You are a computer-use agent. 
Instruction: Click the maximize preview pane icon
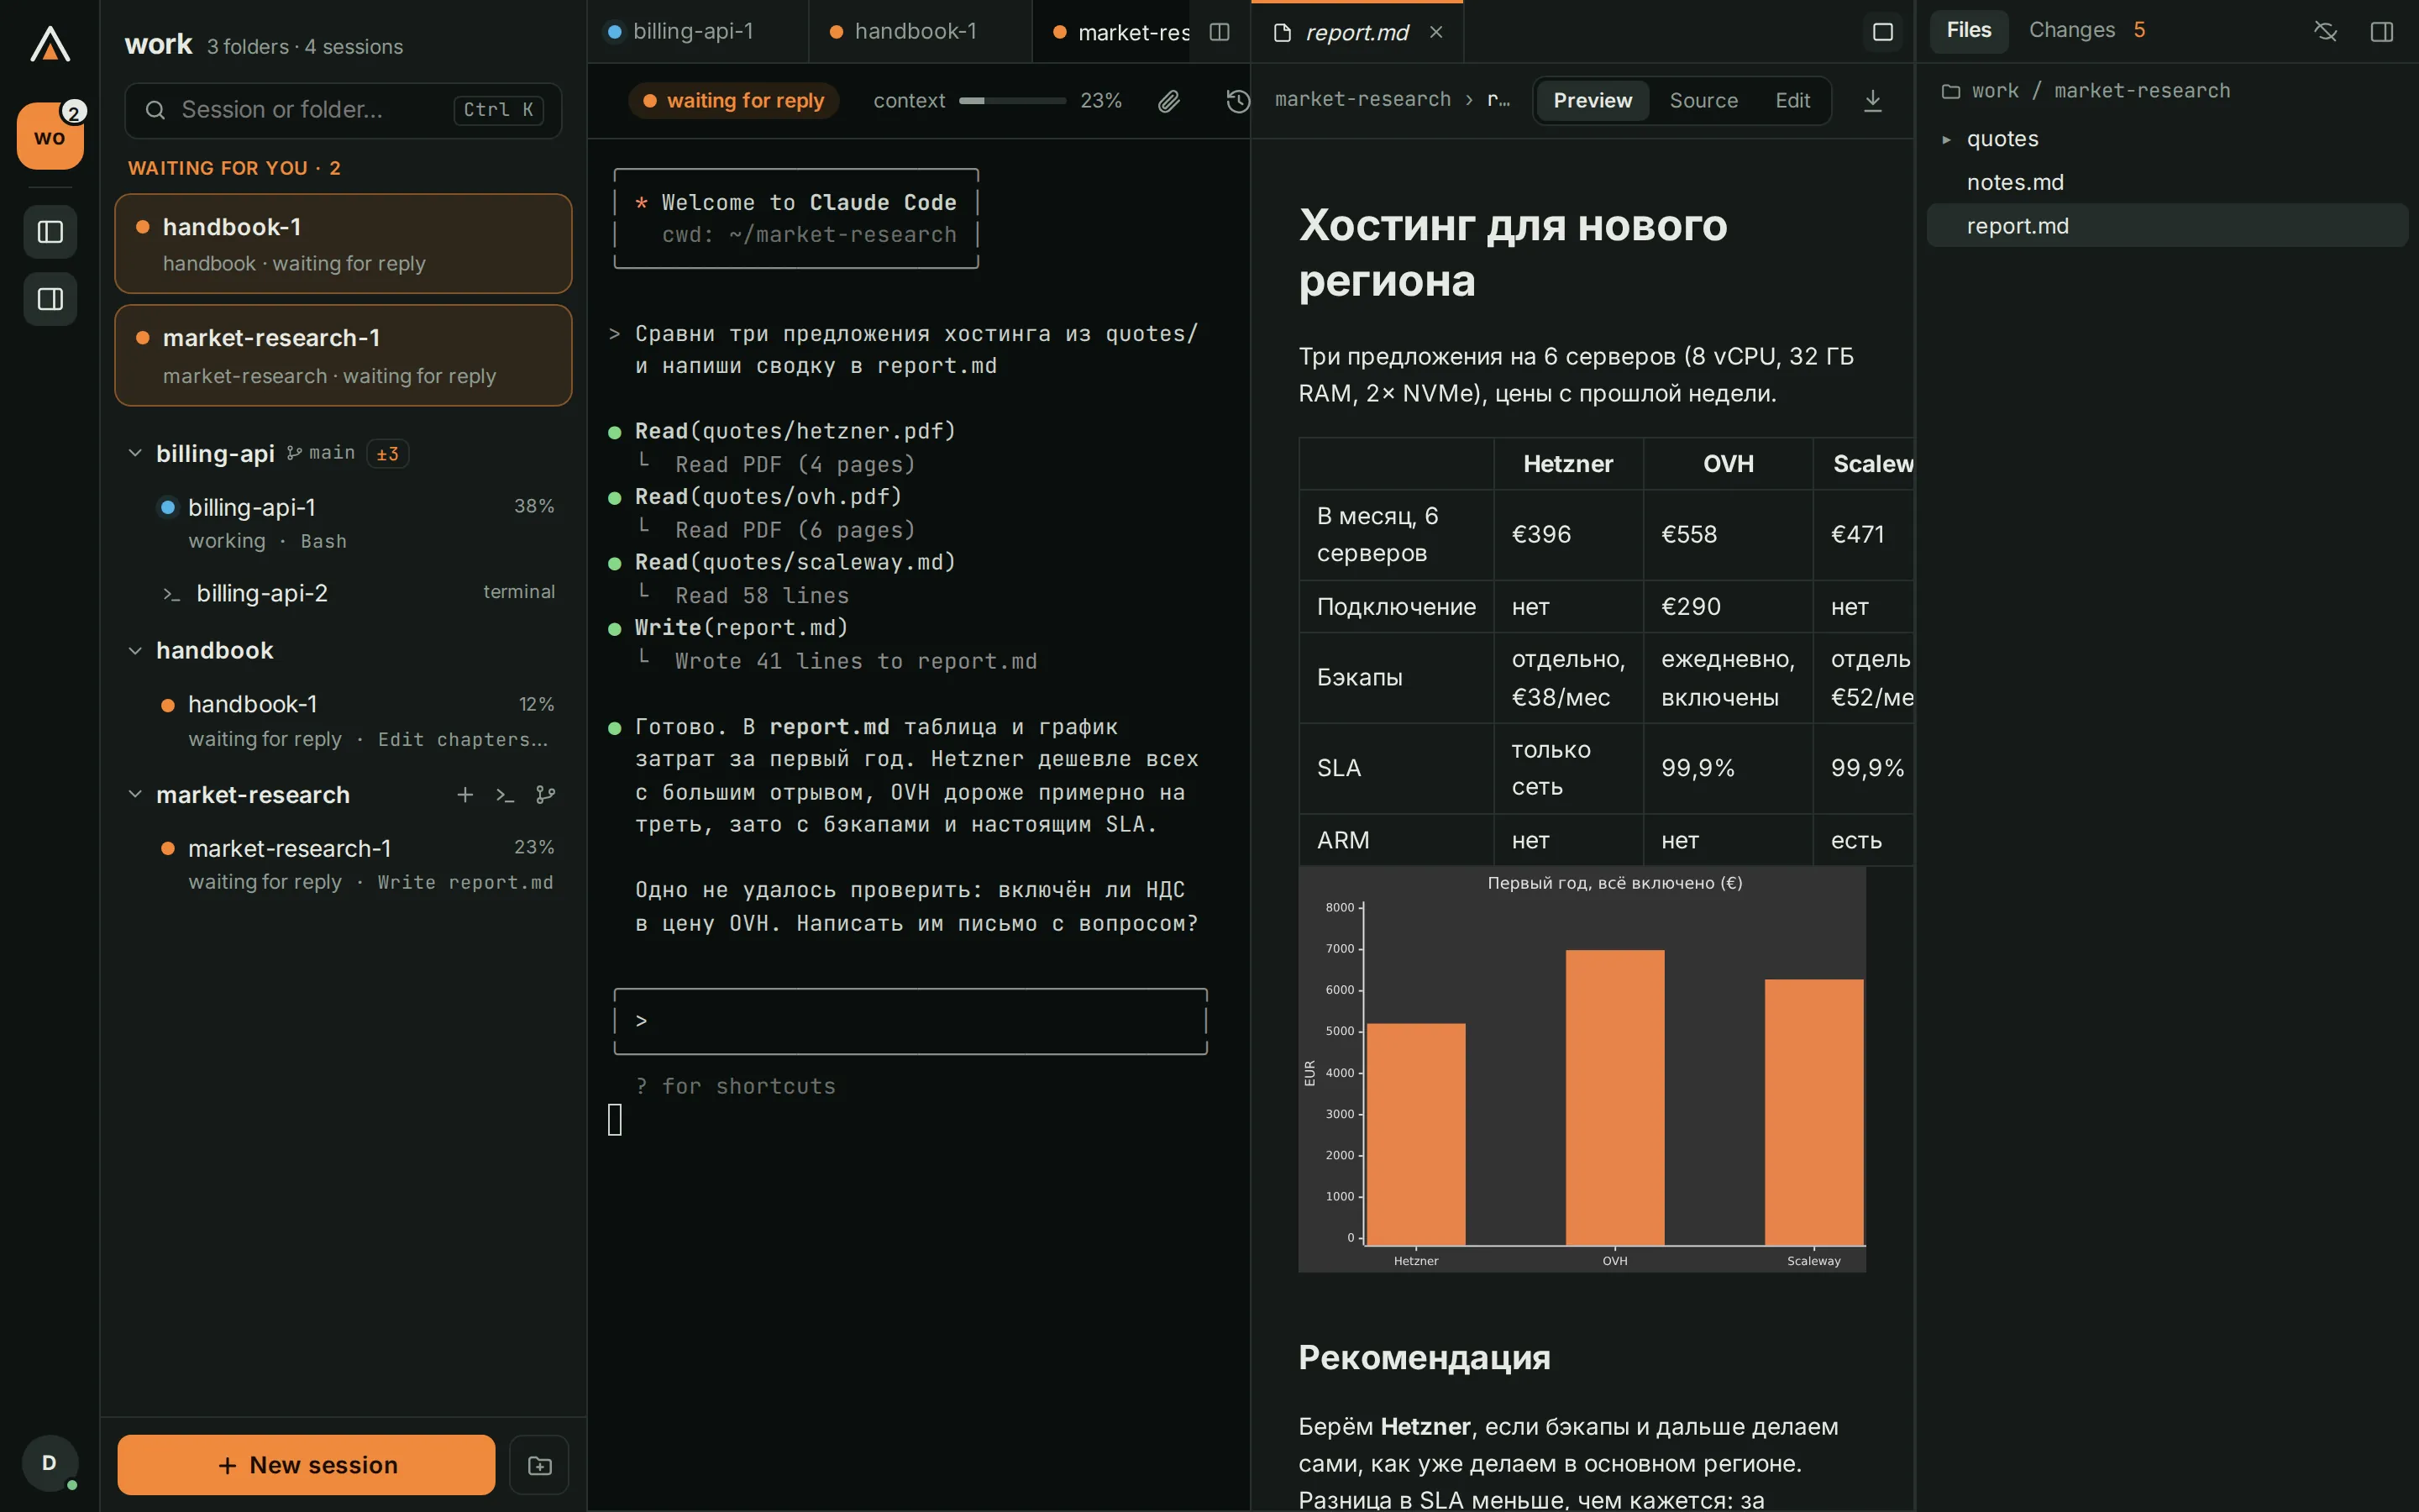pyautogui.click(x=1883, y=32)
